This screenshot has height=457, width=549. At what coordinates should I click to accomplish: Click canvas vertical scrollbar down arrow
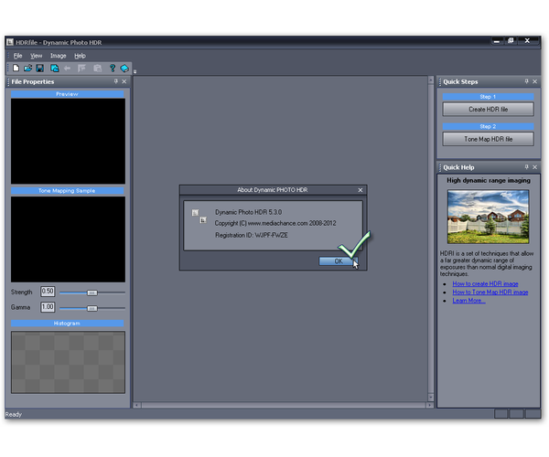(x=431, y=398)
